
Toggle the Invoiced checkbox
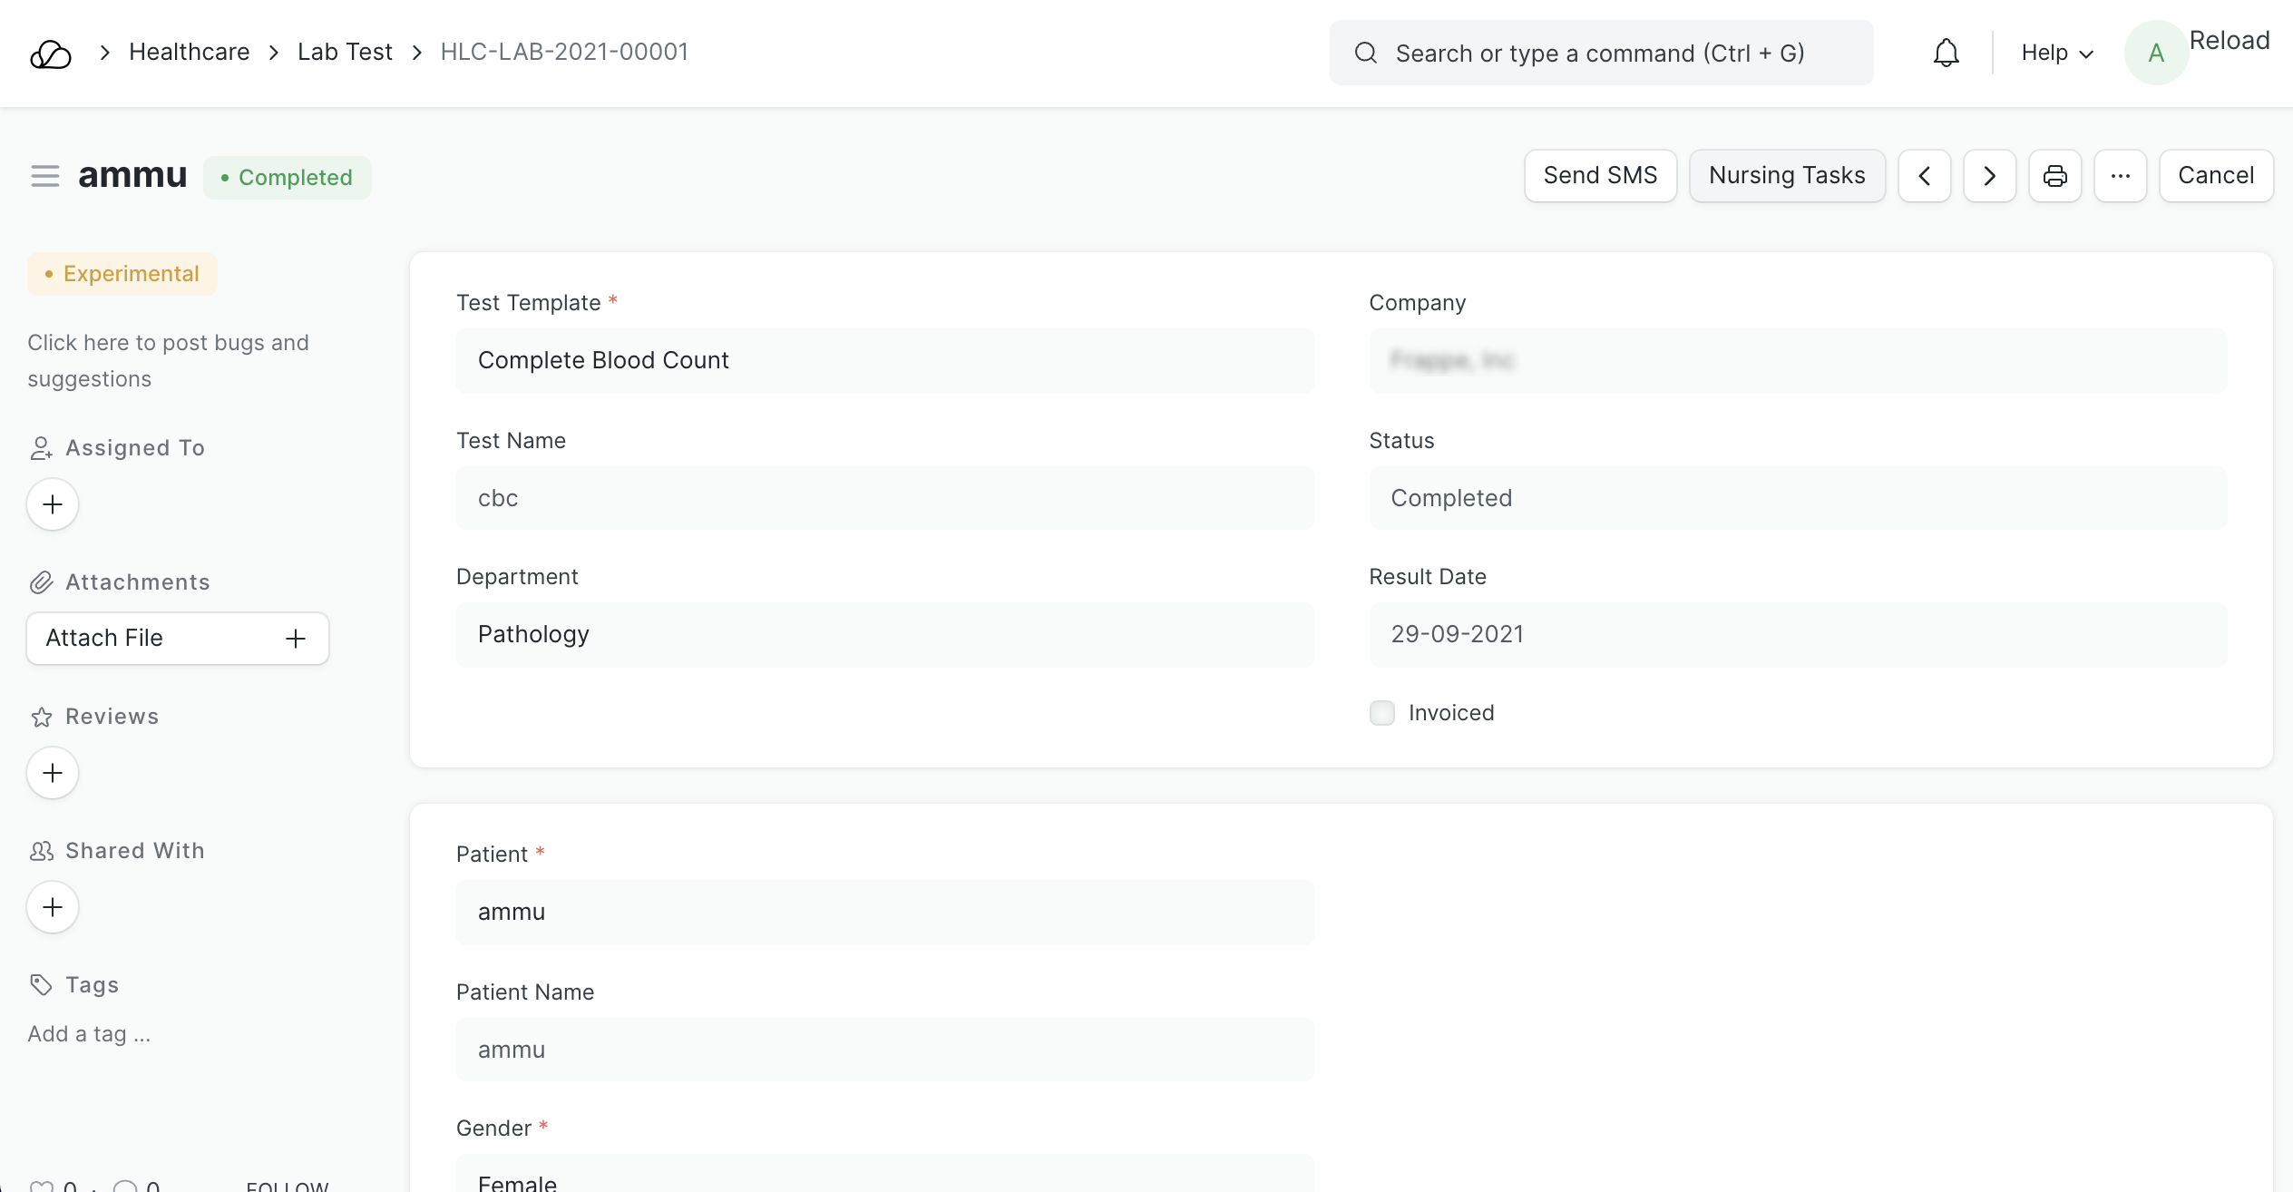(x=1381, y=713)
